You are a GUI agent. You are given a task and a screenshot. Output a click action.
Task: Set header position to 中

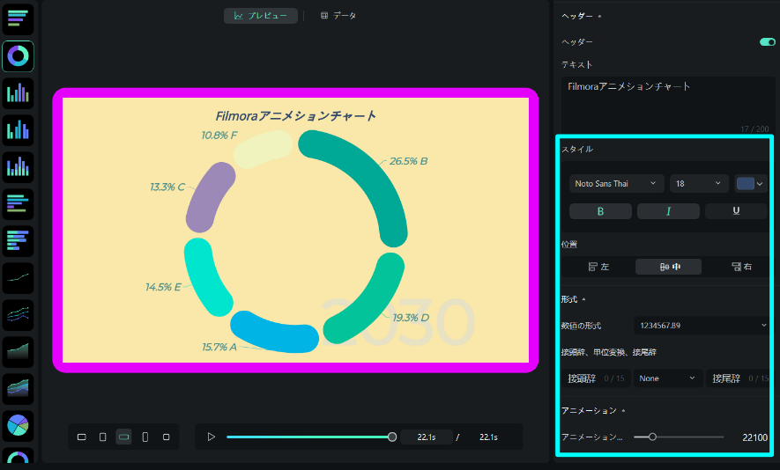pos(669,267)
